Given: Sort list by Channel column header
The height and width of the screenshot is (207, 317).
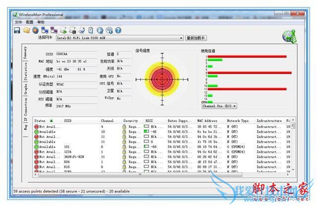Looking at the screenshot, I should pos(107,121).
